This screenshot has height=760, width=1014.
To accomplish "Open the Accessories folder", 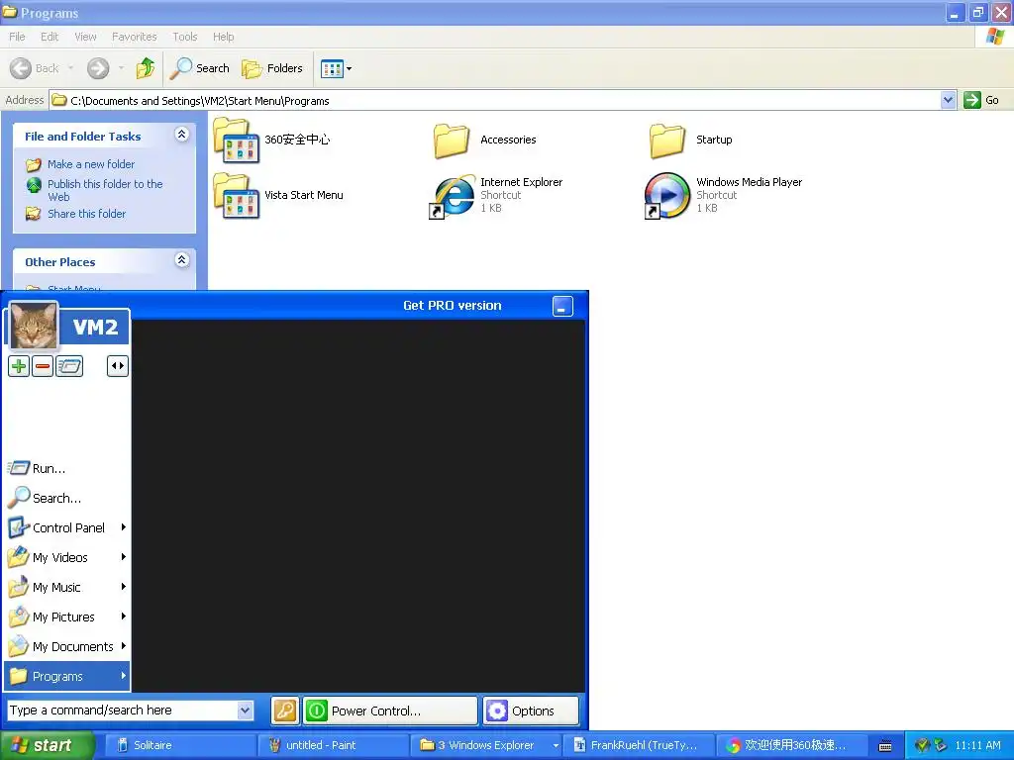I will 485,140.
